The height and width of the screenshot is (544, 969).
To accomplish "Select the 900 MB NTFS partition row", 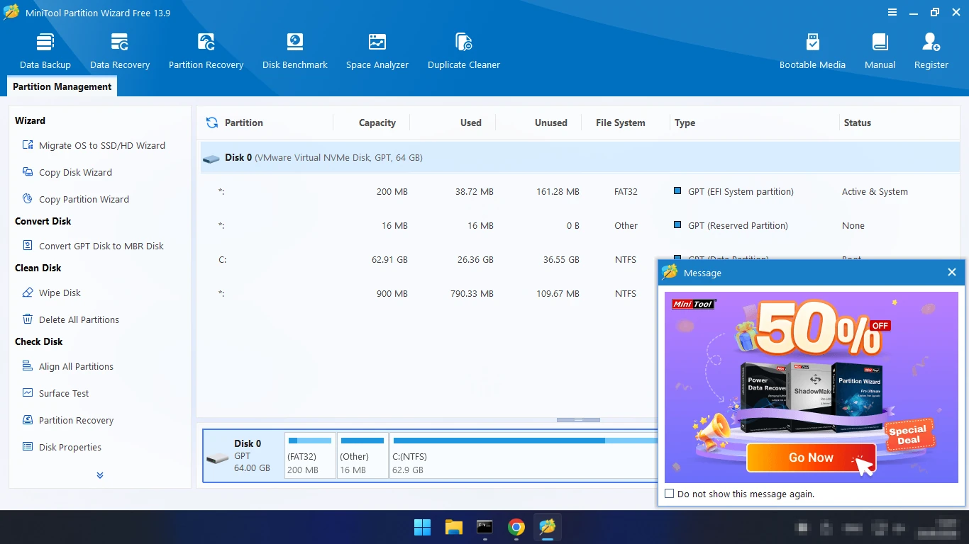I will coord(428,293).
